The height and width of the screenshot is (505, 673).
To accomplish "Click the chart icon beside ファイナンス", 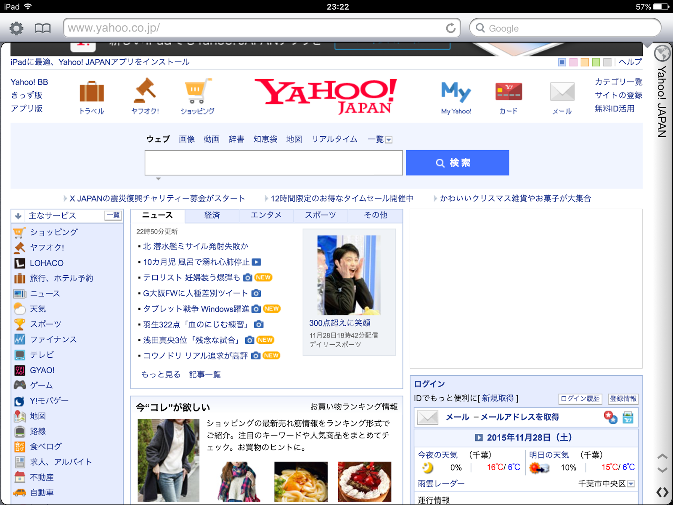I will click(20, 339).
